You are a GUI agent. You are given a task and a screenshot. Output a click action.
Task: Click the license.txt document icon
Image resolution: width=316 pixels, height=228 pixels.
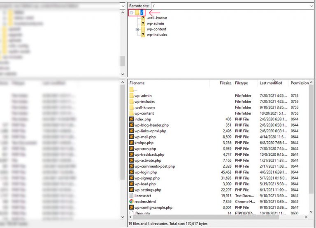(131, 196)
